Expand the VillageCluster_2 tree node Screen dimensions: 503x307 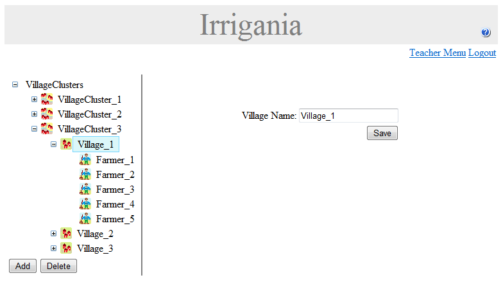(35, 114)
